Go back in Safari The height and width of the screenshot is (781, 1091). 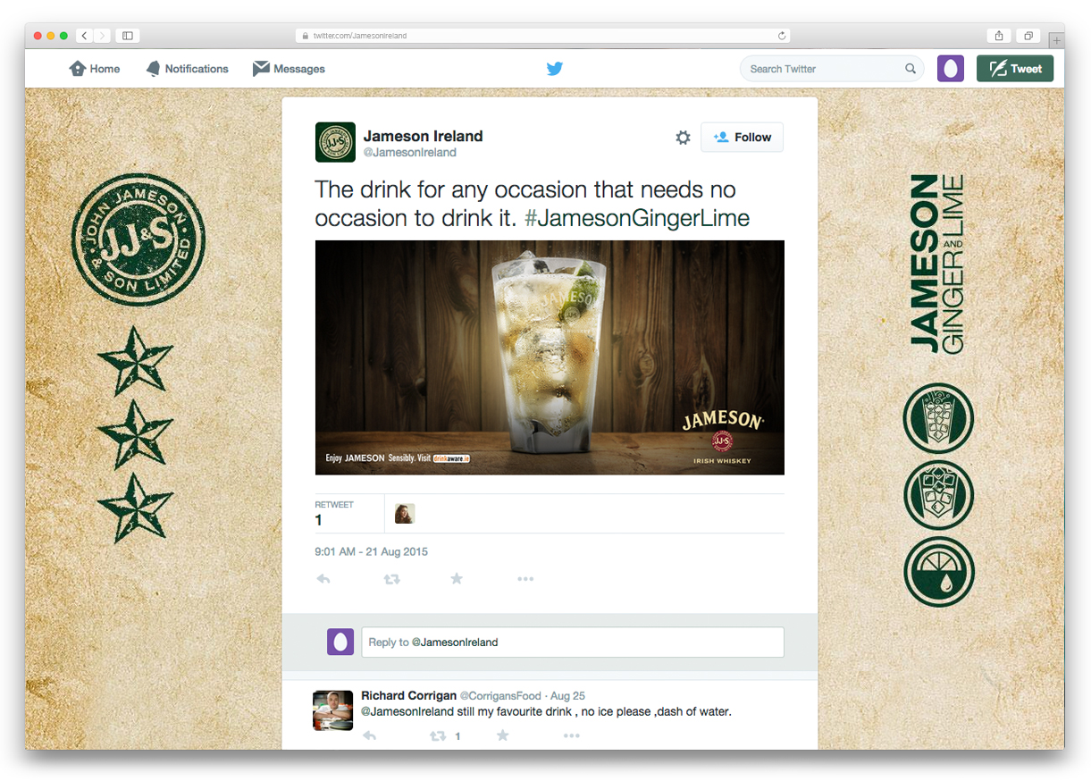pyautogui.click(x=84, y=36)
